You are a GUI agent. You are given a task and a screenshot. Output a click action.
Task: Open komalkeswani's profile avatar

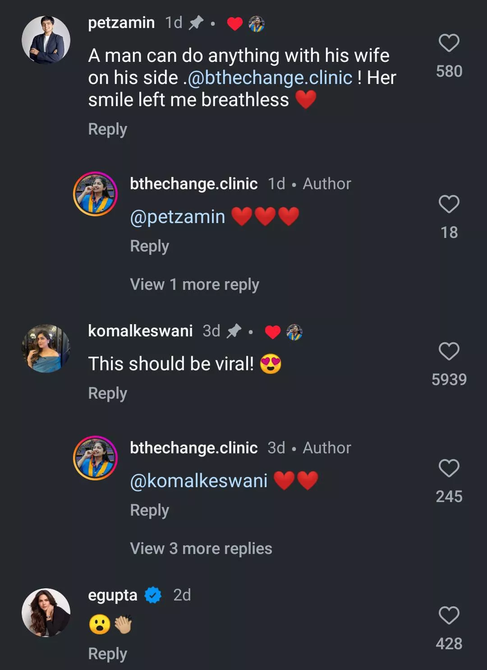(x=46, y=348)
